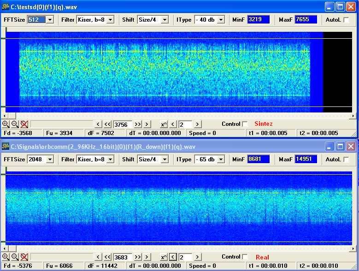Enable AutoL checkbox in testsd window
This screenshot has height=271, width=359.
point(346,20)
